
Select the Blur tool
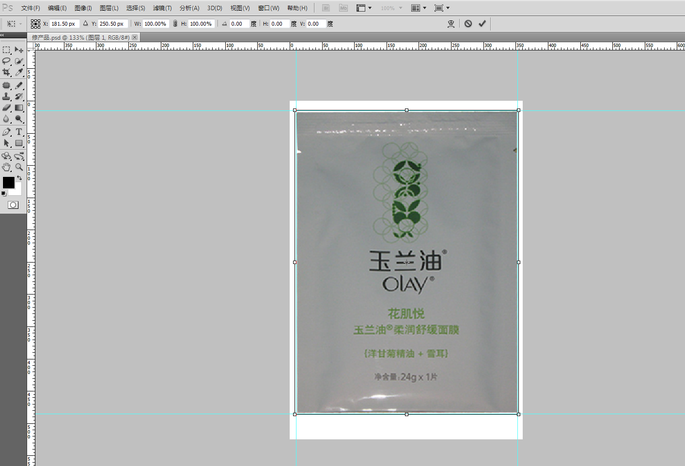click(x=6, y=119)
